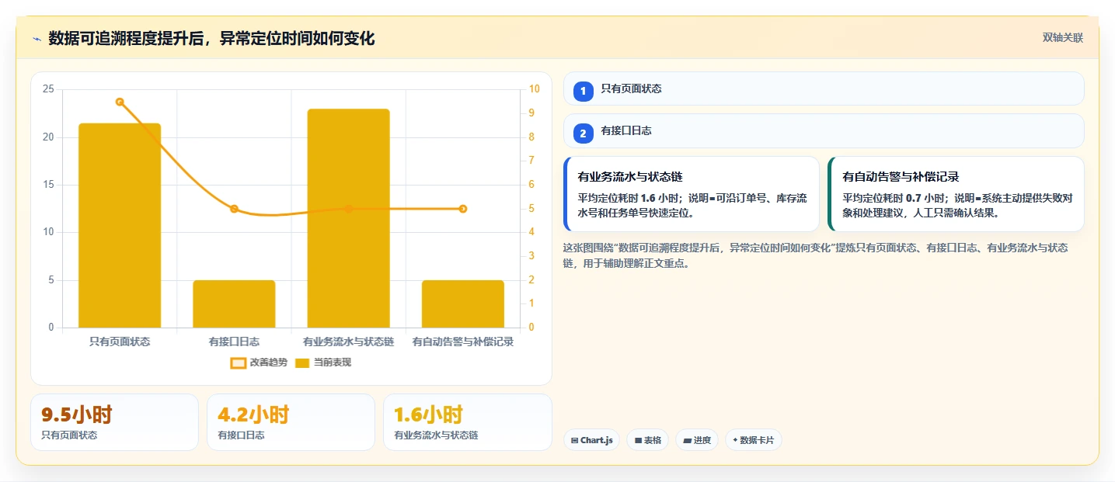Click the x-axis label 只有页面状态
This screenshot has height=482, width=1115.
click(x=120, y=342)
